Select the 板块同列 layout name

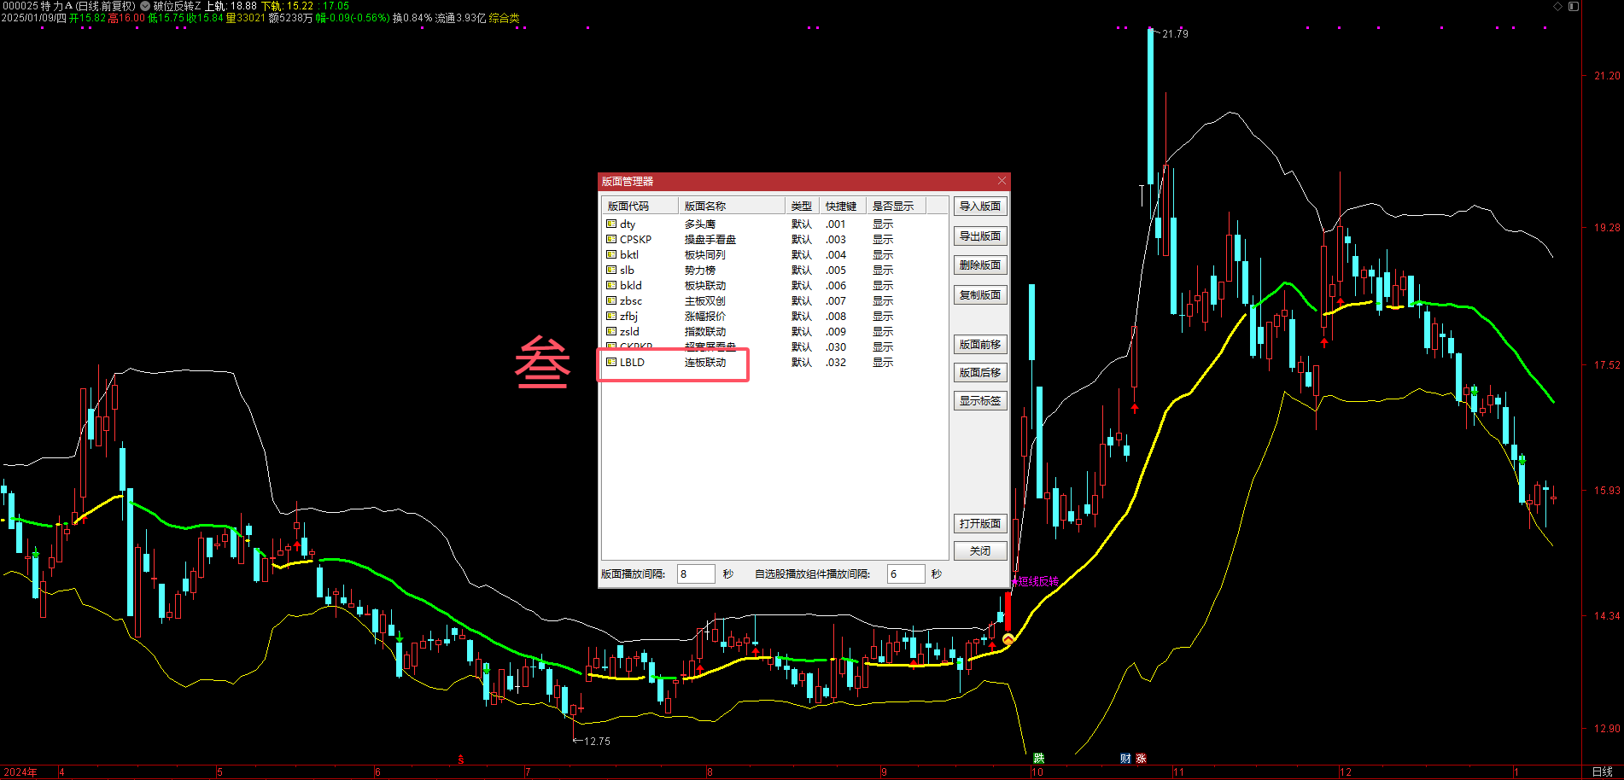click(705, 255)
